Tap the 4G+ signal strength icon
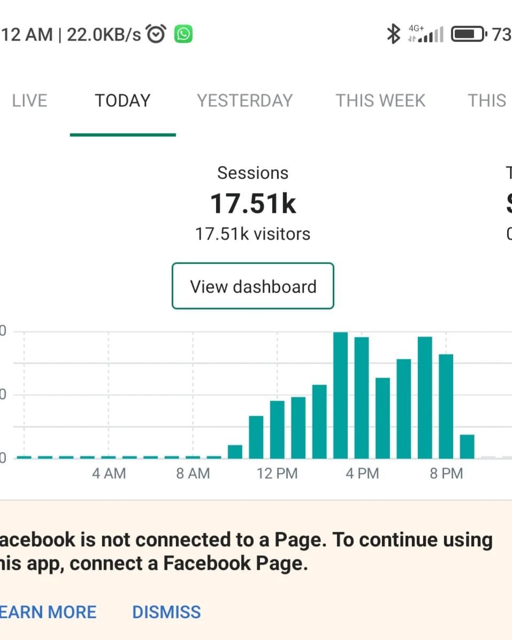512x640 pixels. pos(426,34)
